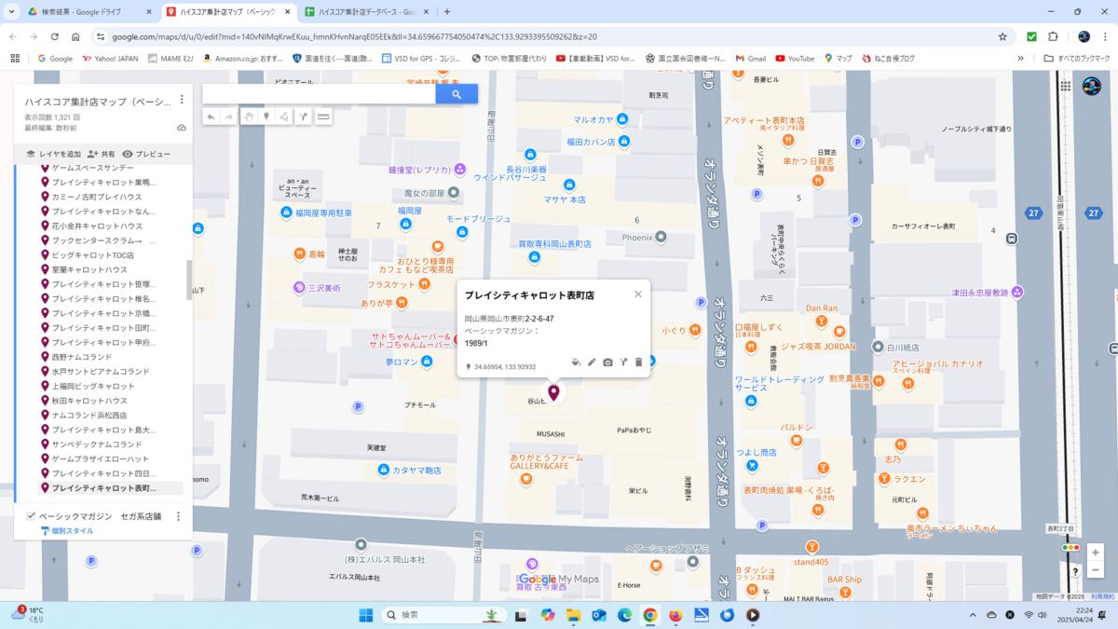Click the trash delete icon in popup
1118x629 pixels.
[638, 362]
